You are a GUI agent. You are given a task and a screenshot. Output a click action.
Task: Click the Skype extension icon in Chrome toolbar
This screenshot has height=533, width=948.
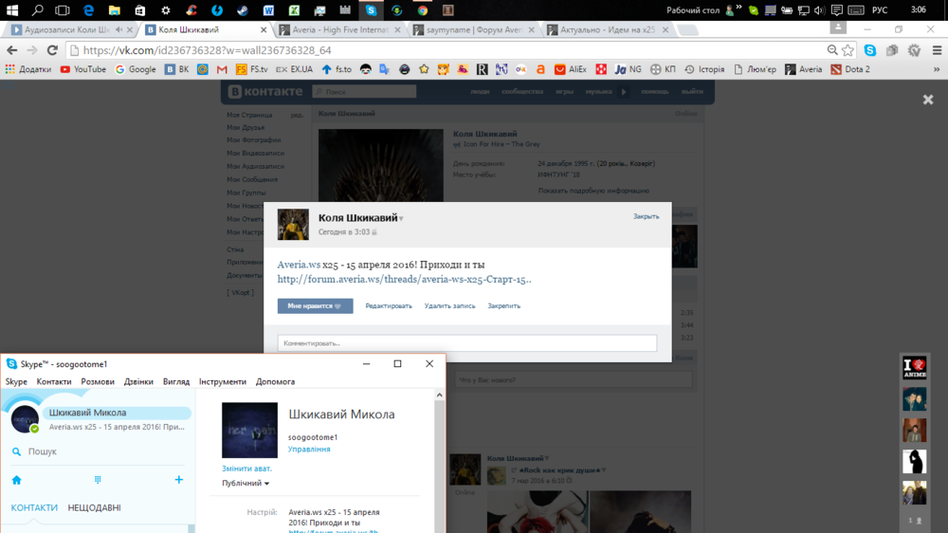click(869, 50)
